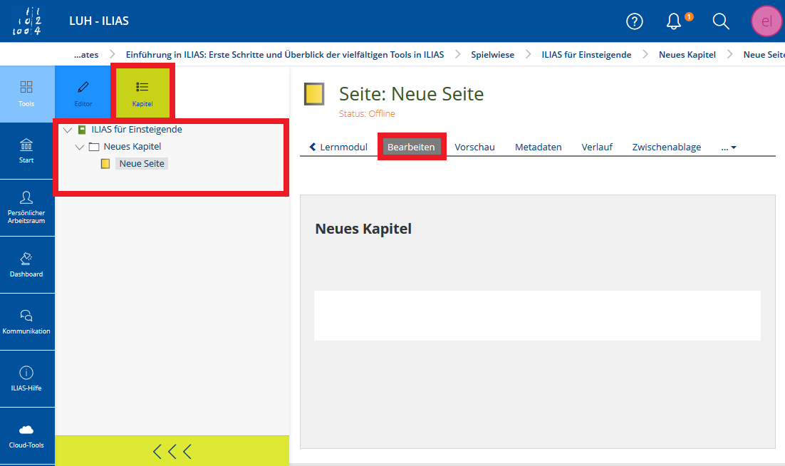
Task: Open the Spielwiese breadcrumb
Action: (493, 55)
